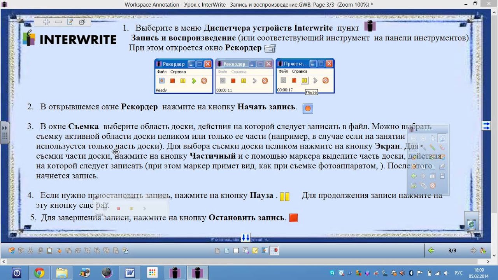Click gray forward arrow in floating palette

pyautogui.click(x=423, y=176)
